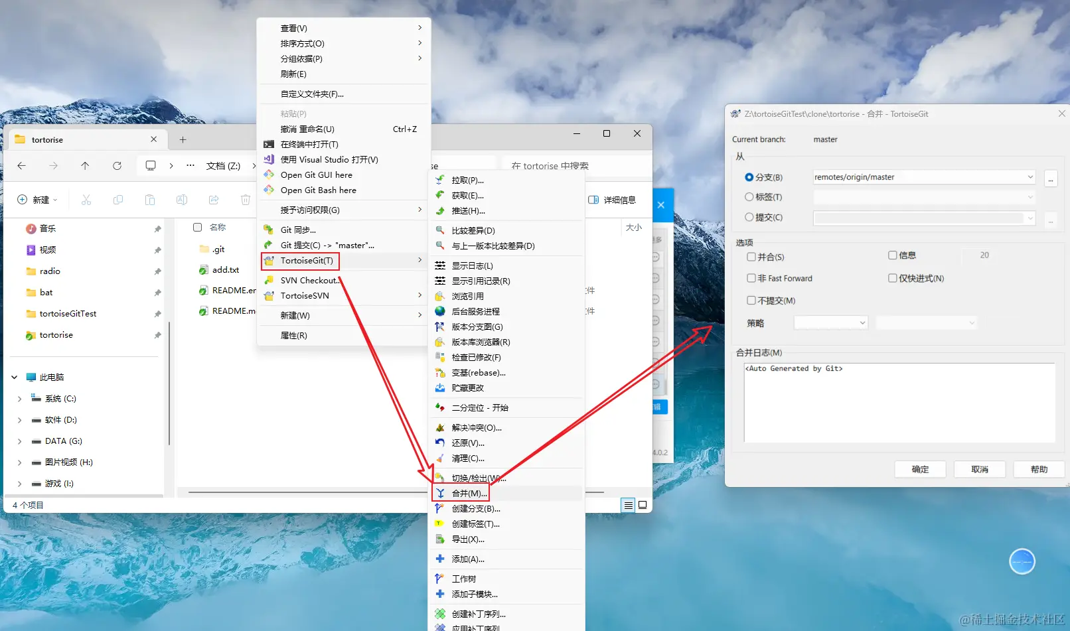The height and width of the screenshot is (631, 1070).
Task: Click the Explorer up-directory arrow
Action: (x=85, y=166)
